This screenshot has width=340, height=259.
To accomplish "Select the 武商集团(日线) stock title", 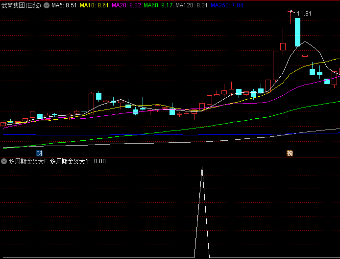I will [x=21, y=5].
